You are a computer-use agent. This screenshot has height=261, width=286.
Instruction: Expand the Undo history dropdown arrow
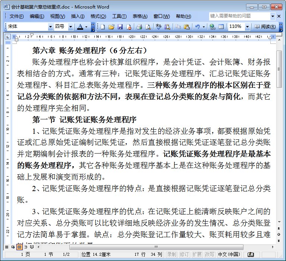point(204,27)
